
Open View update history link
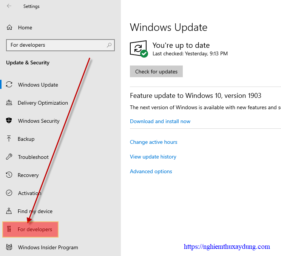click(153, 157)
